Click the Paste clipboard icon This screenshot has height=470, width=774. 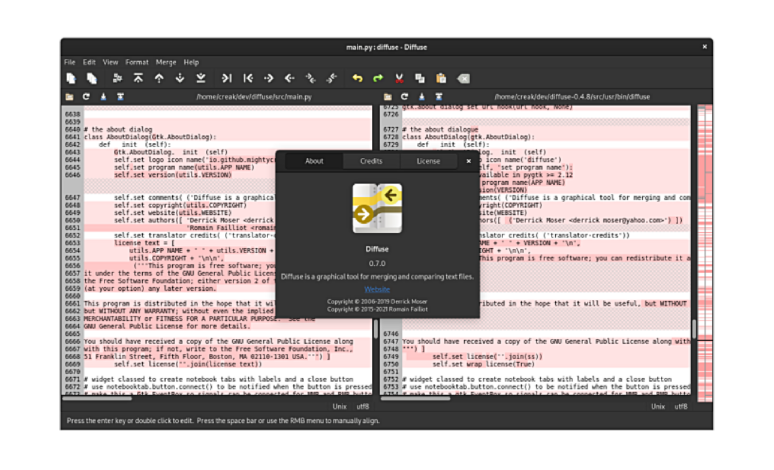[x=441, y=78]
